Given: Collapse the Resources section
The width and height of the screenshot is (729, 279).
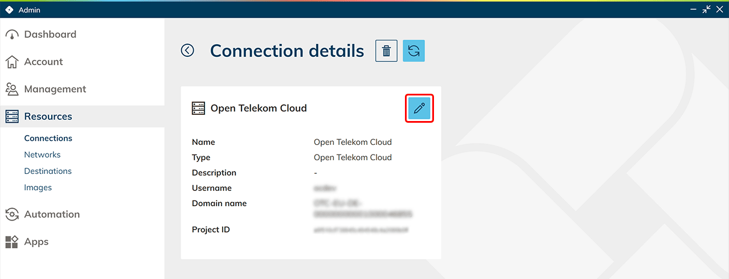Looking at the screenshot, I should 48,116.
